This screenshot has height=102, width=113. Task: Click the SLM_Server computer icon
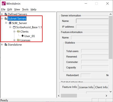pyautogui.click(x=10, y=23)
